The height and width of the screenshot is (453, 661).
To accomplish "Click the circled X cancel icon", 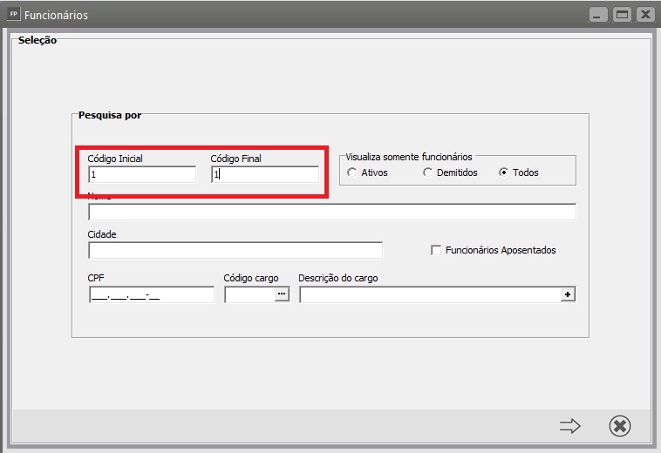I will point(620,426).
